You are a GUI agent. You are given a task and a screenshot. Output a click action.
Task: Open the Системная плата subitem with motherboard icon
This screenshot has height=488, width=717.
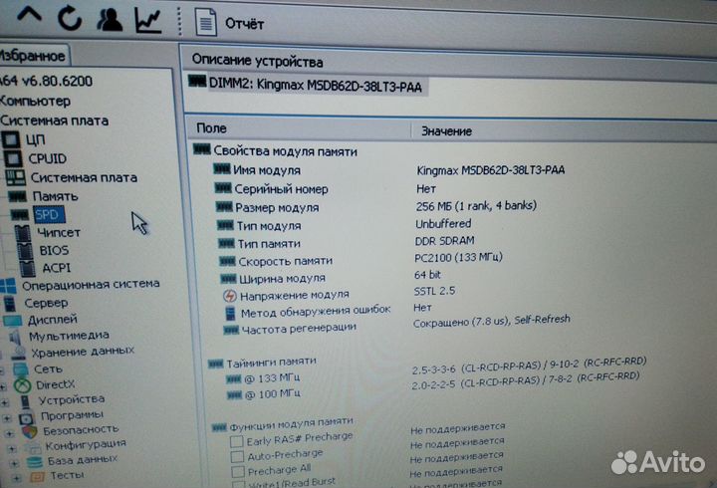pos(84,177)
